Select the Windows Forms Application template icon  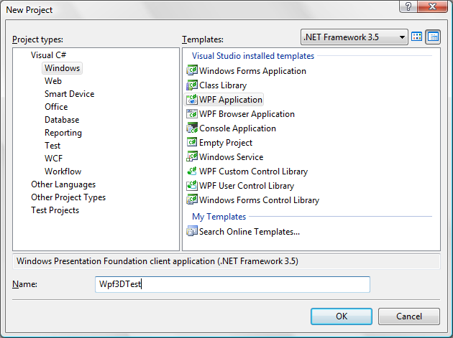tap(192, 70)
